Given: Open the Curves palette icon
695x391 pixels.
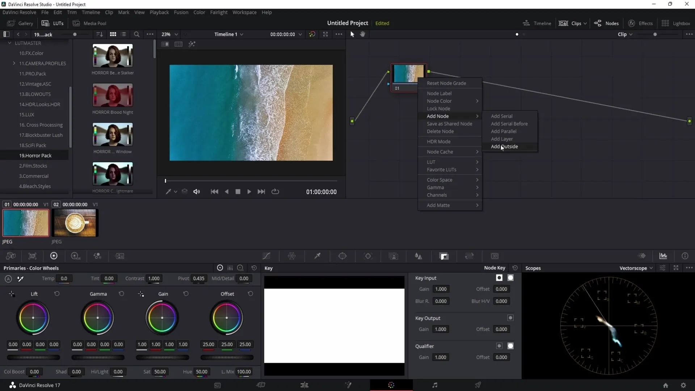Looking at the screenshot, I should (266, 256).
